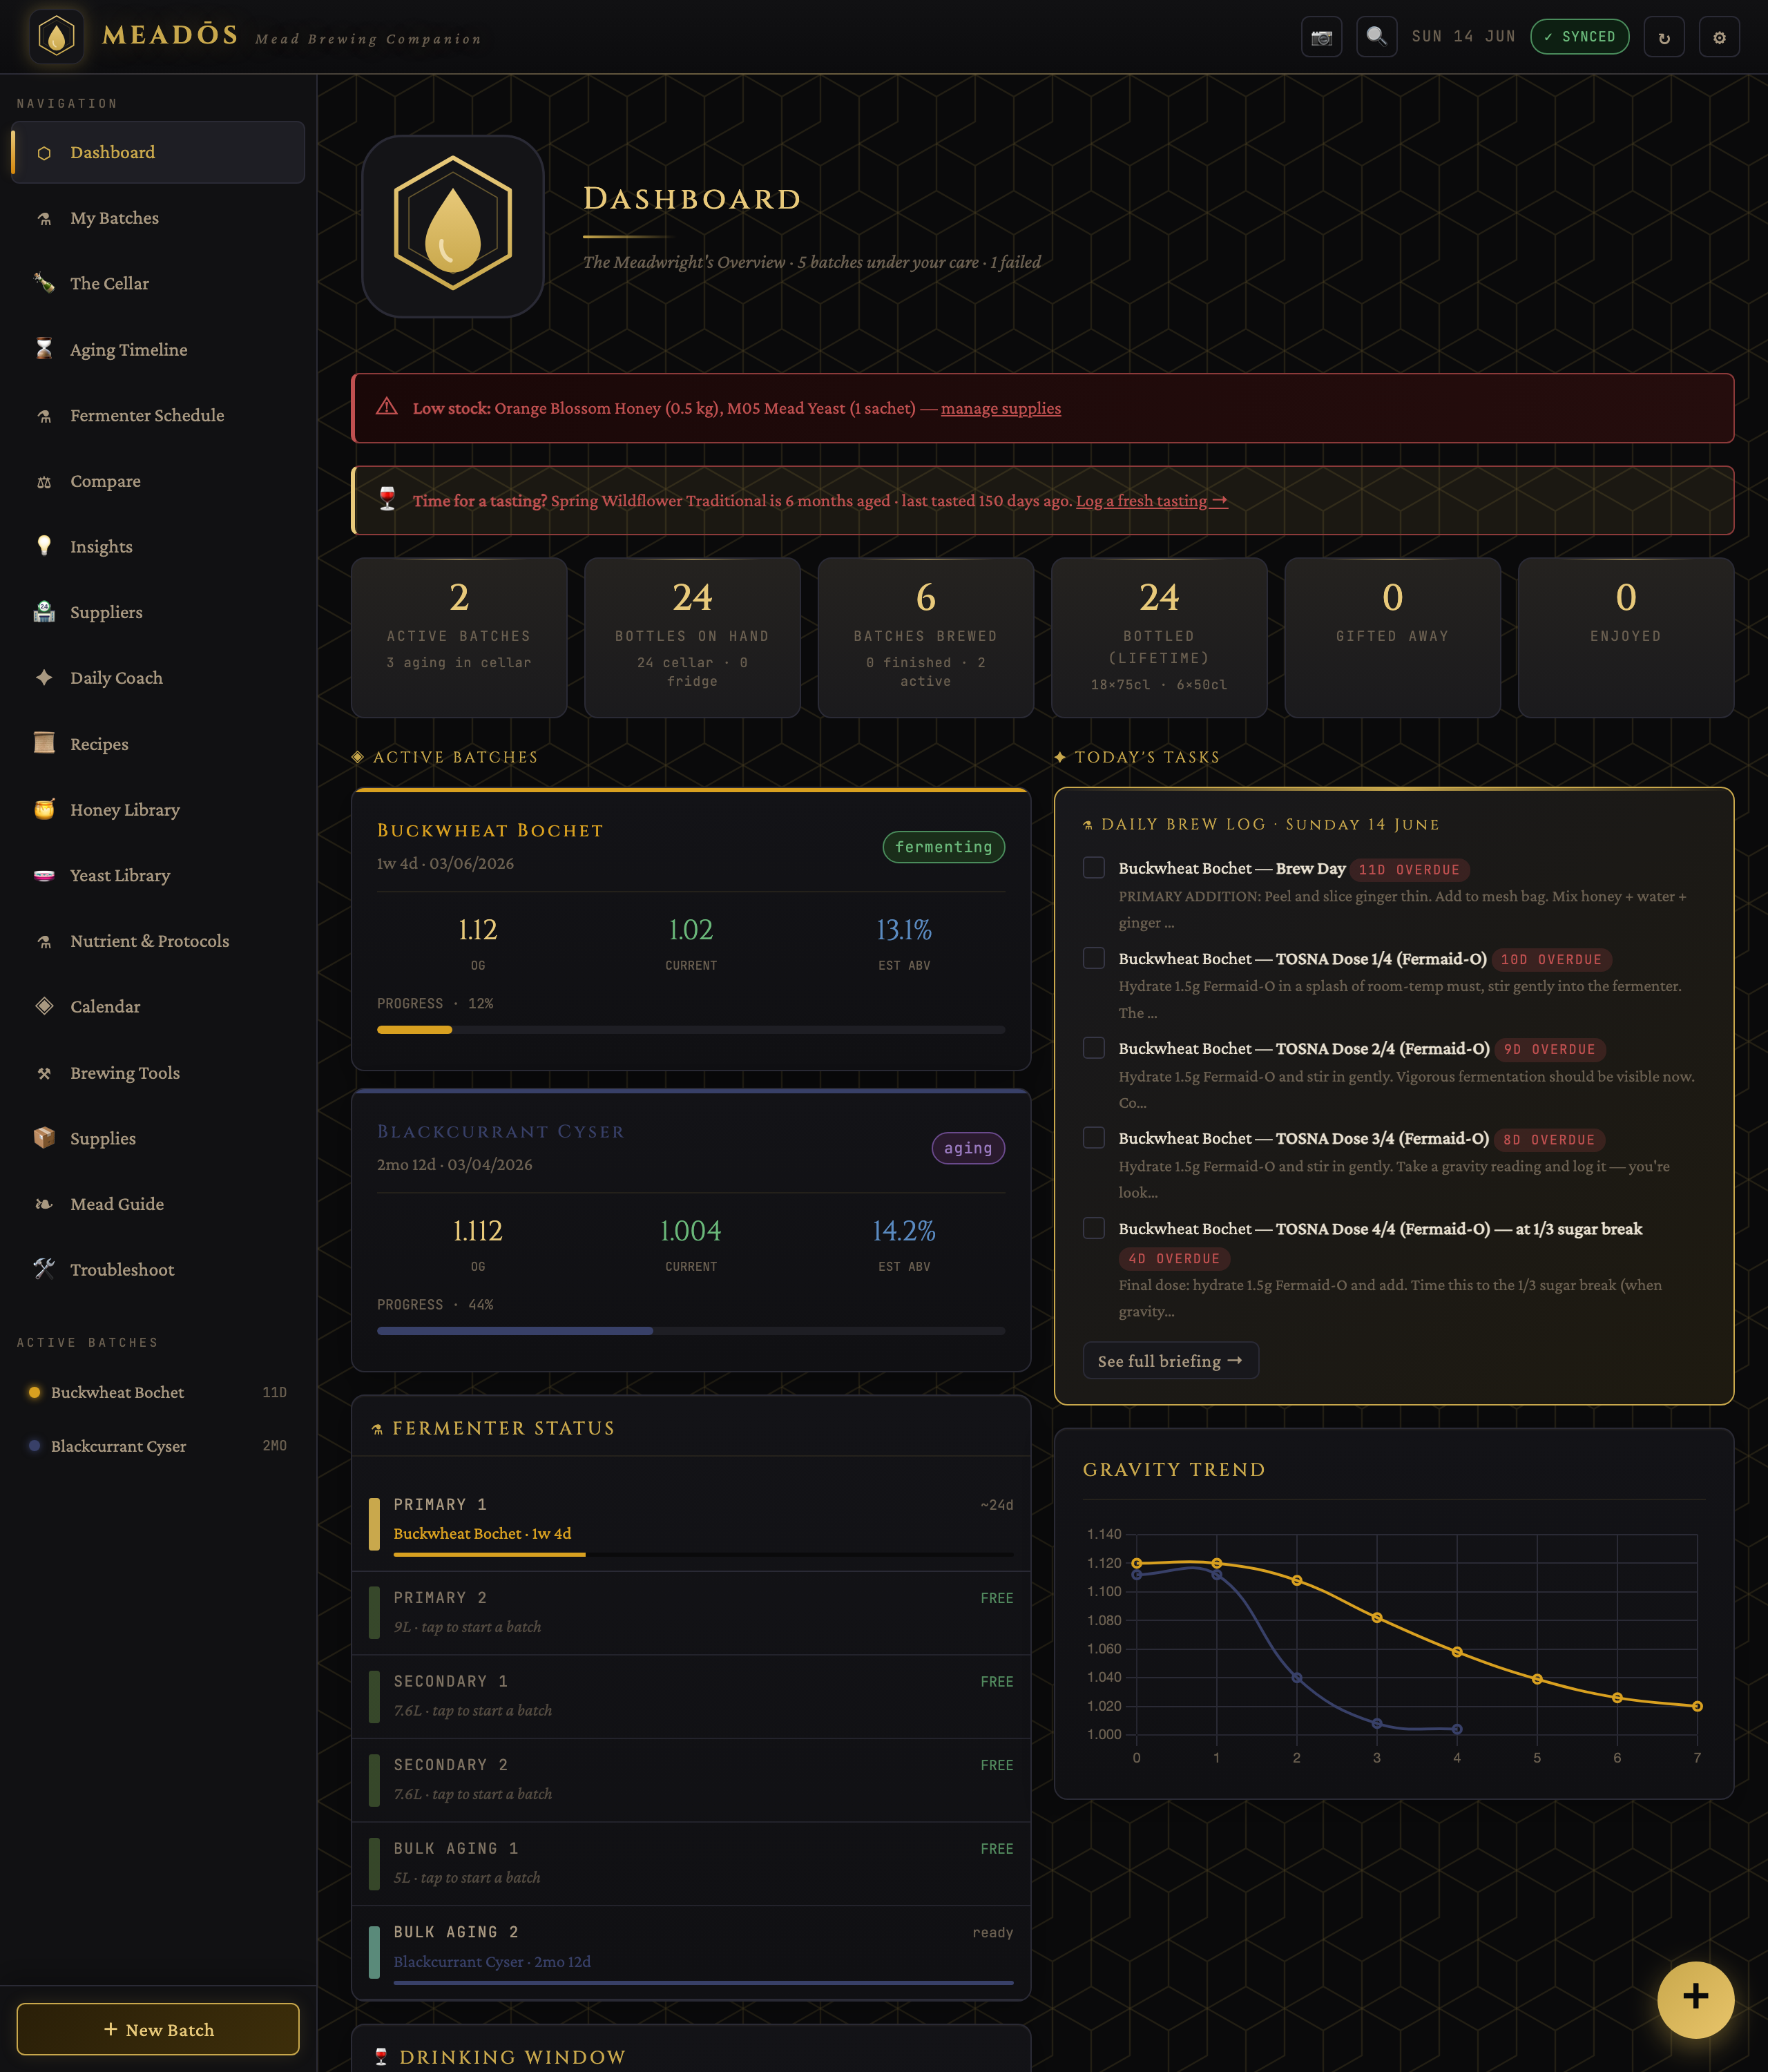
Task: Click The Cellar bottle icon
Action: point(44,283)
